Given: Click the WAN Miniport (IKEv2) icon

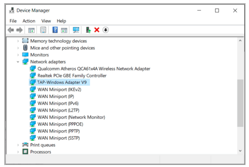Looking at the screenshot, I should [x=32, y=89].
